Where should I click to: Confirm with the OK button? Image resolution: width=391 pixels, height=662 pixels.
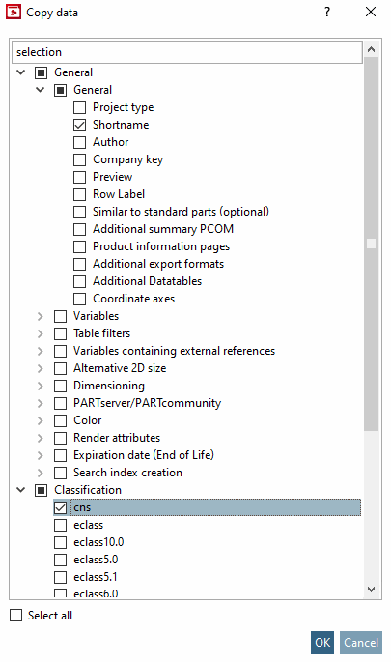(322, 643)
